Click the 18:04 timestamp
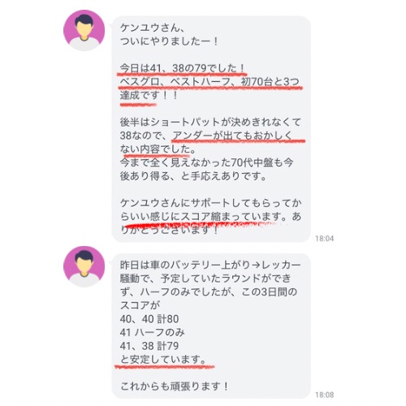This screenshot has height=406, width=406. pos(324,239)
